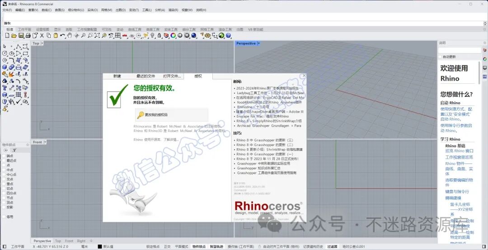Enable the 端点 object snap checkbox

(x=4, y=156)
